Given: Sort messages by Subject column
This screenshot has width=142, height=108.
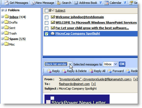Looking at the screenshot, I should (x=60, y=10).
